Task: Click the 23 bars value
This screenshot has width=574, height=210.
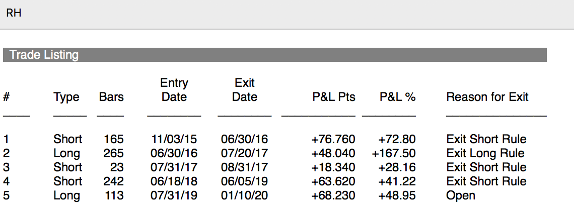Action: tap(117, 167)
